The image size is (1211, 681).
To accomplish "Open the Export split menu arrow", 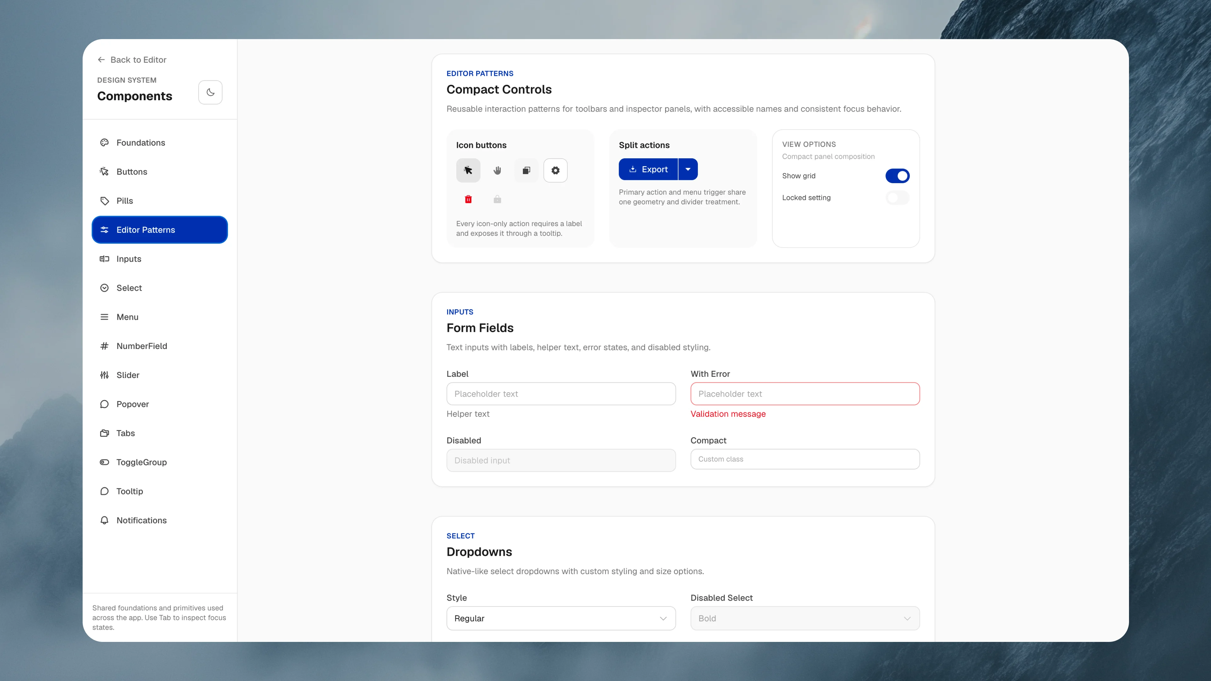I will point(688,169).
